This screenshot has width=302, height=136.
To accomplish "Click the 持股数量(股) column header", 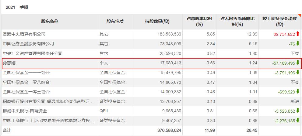I will click(157, 21).
